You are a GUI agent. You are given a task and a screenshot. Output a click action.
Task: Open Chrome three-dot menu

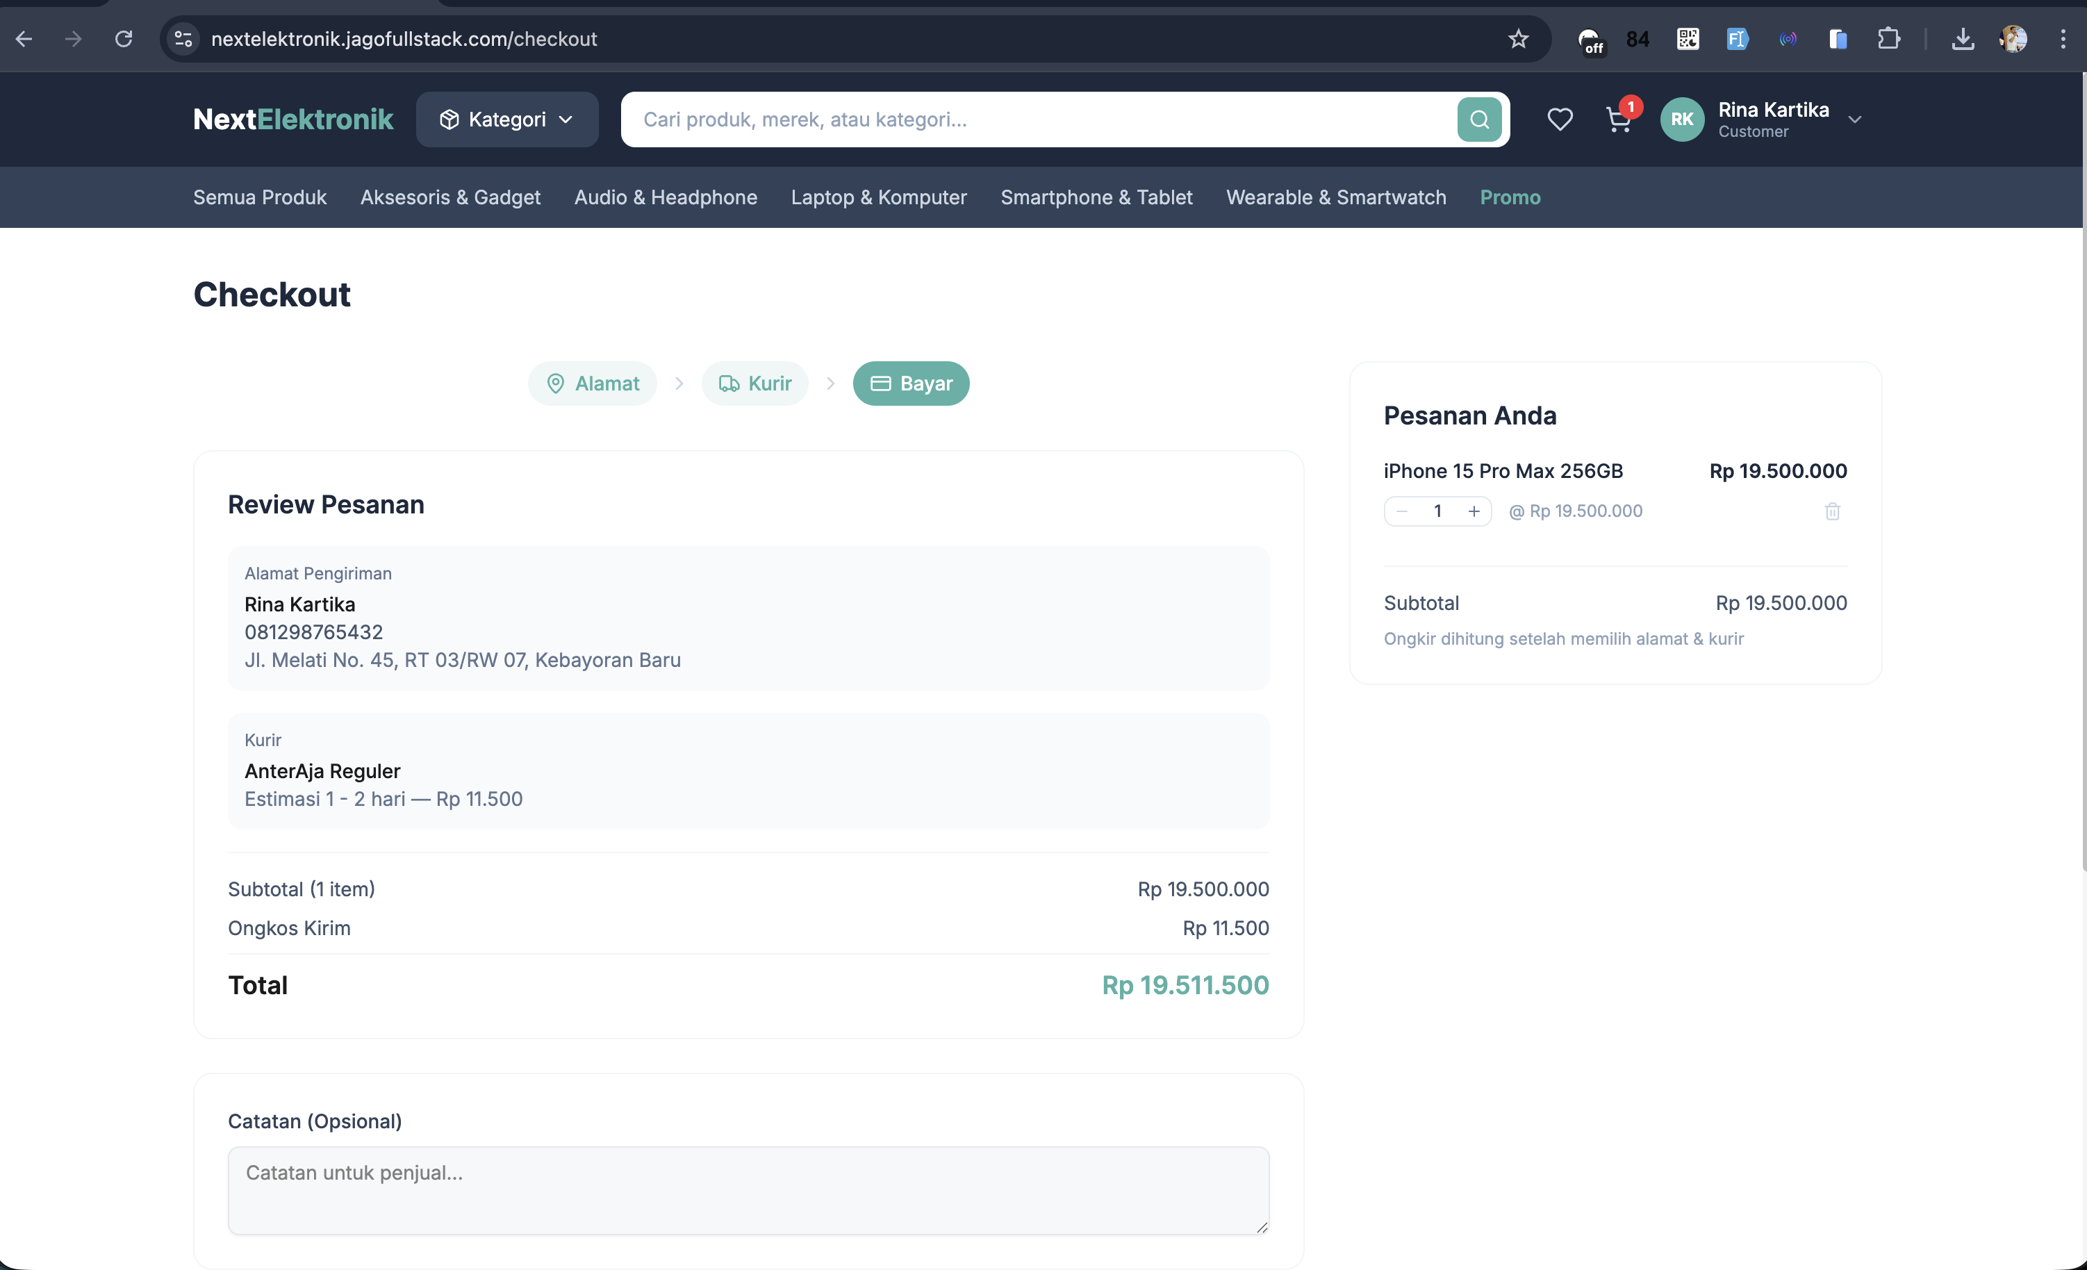[2063, 39]
